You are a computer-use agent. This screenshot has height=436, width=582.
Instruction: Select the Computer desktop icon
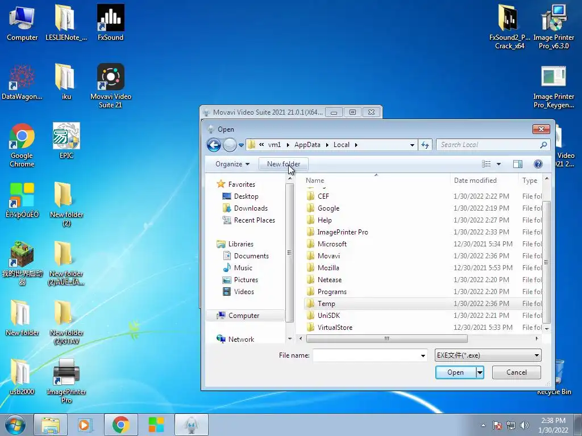click(22, 23)
